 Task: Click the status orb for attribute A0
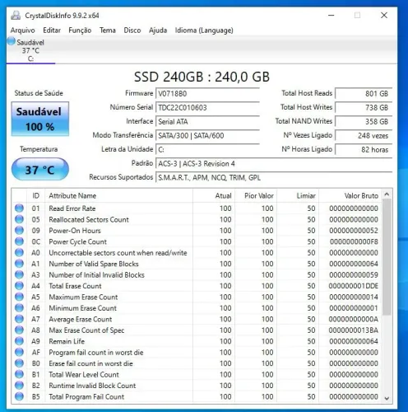[19, 252]
